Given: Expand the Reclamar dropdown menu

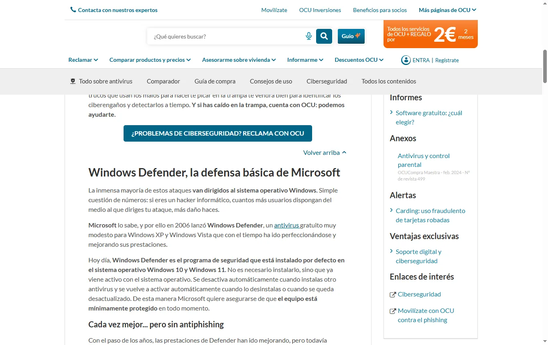Looking at the screenshot, I should point(83,60).
